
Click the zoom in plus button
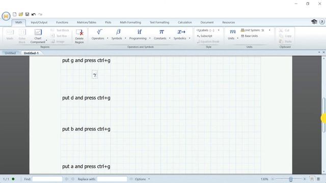305,179
